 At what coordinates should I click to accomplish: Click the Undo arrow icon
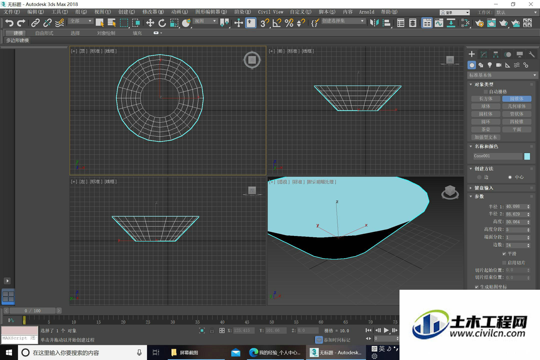(9, 23)
